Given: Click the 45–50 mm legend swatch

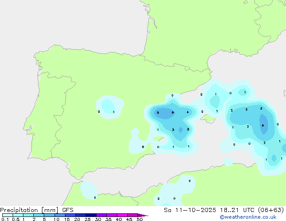Looking at the screenshot, I should [x=133, y=215].
